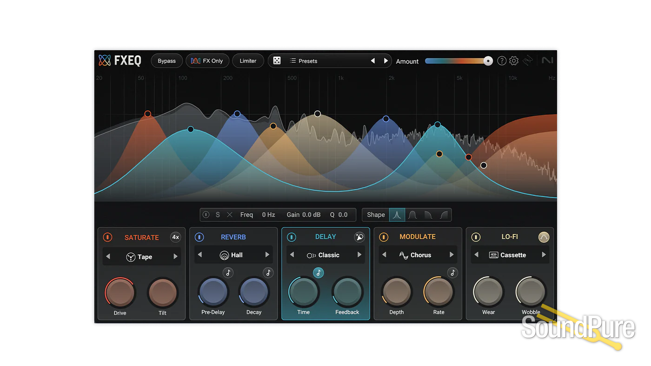Enable the Limiter
The height and width of the screenshot is (366, 651).
tap(248, 61)
